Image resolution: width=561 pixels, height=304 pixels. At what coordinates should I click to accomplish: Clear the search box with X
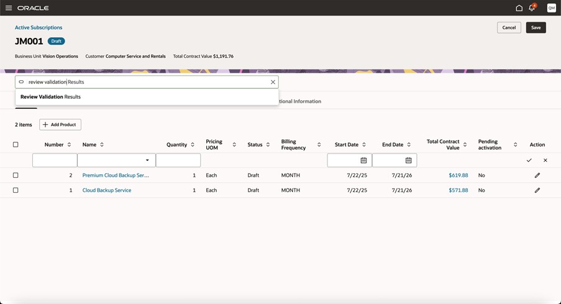[x=273, y=82]
